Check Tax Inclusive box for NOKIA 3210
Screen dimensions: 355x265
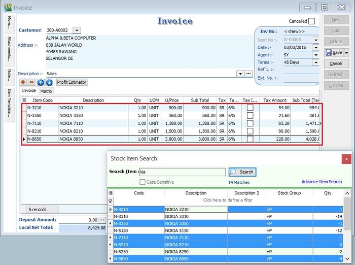[x=250, y=108]
